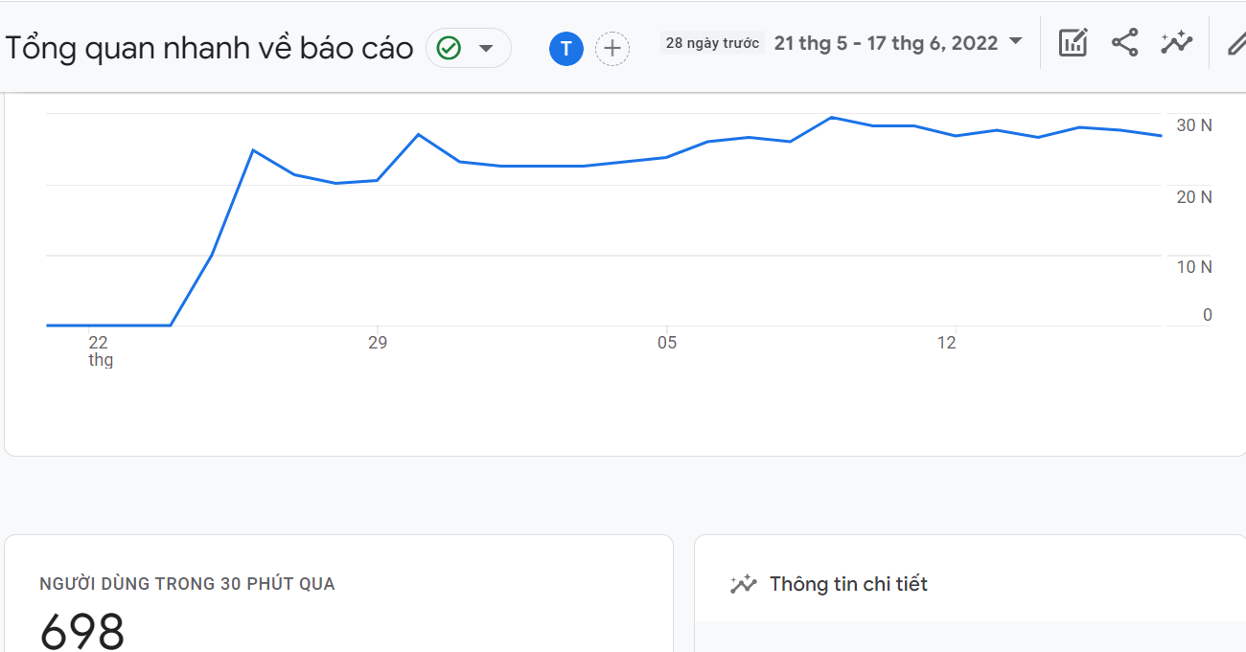Screen dimensions: 1246x652
Task: Open the customize report chart-edit icon
Action: point(1073,43)
